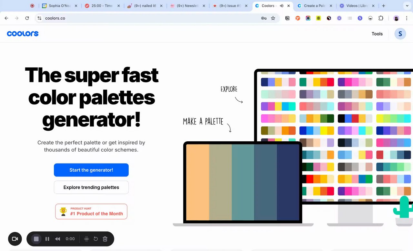Switch to the Videos Library tab
413x251 pixels.
click(357, 6)
